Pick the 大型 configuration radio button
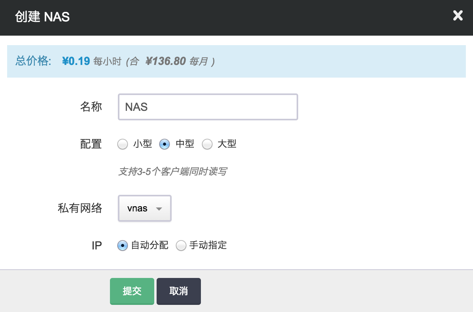Screen dimensions: 473x312 point(207,145)
